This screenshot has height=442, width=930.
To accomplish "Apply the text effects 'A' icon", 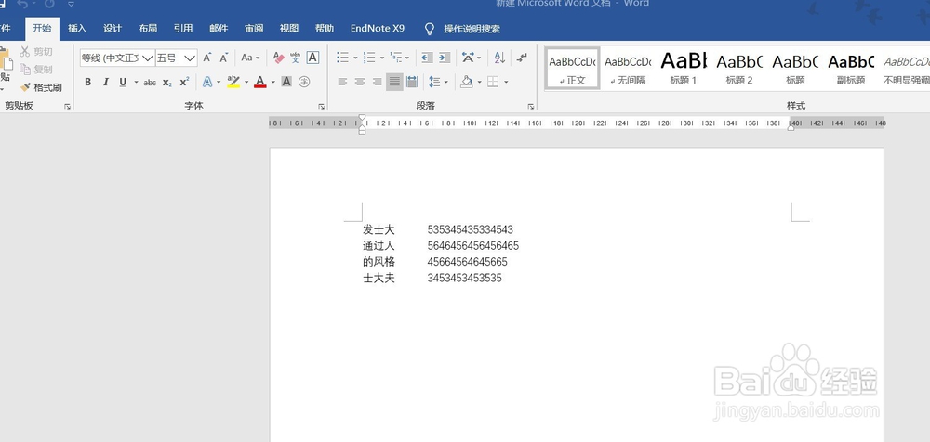I will (207, 82).
